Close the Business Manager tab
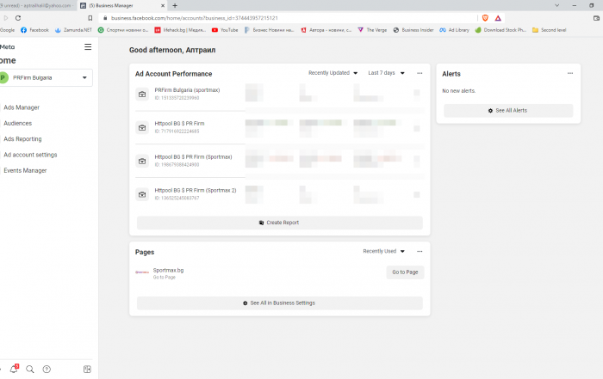The height and width of the screenshot is (379, 603). [163, 5]
